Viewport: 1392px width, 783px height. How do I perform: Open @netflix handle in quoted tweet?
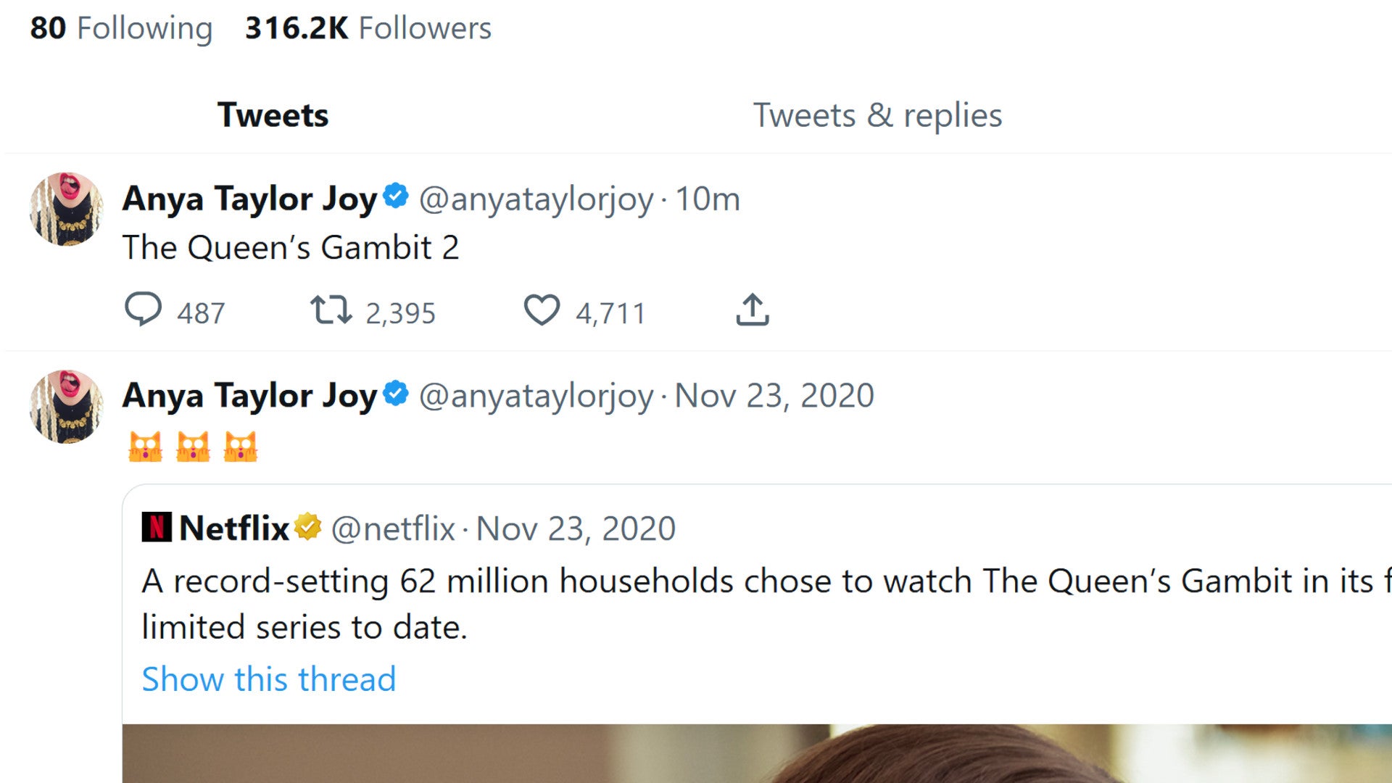[393, 529]
